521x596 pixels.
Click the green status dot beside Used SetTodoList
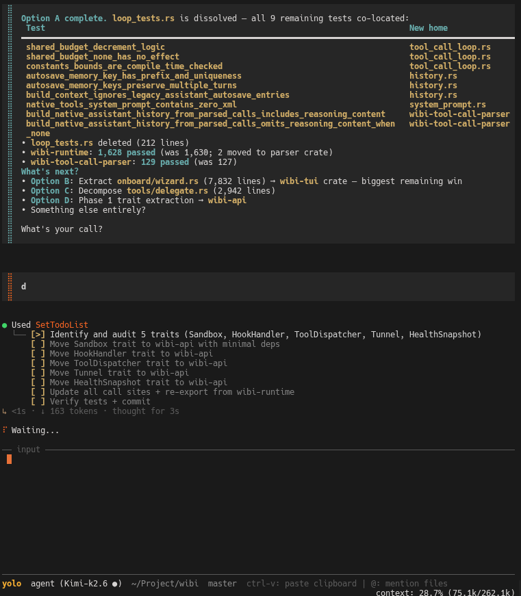point(5,325)
